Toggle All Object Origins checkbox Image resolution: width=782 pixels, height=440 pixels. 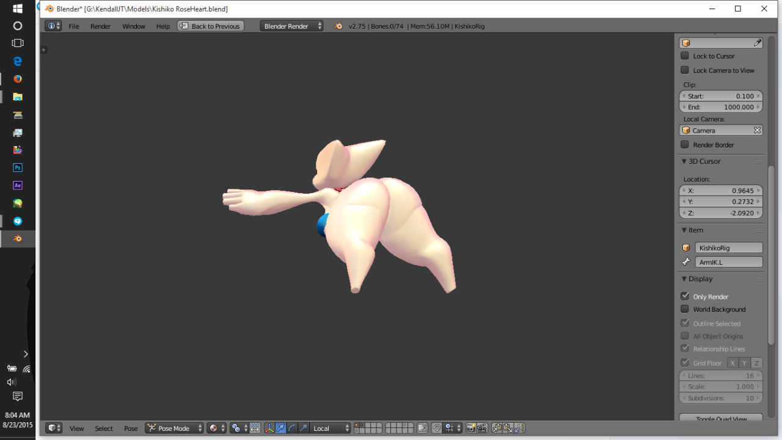coord(685,335)
